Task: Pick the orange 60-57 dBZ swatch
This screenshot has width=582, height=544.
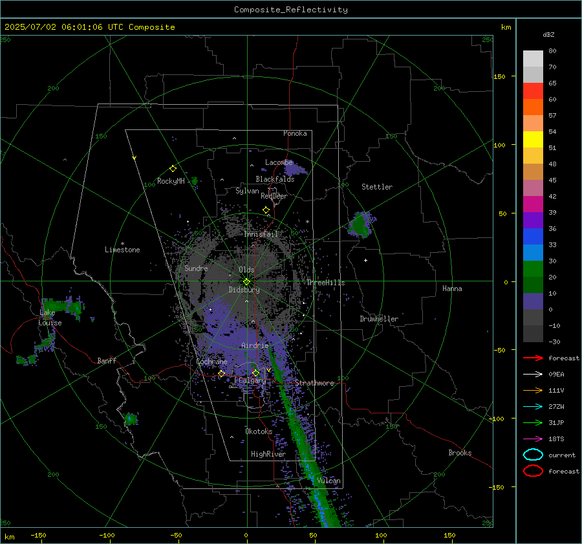Action: (533, 107)
